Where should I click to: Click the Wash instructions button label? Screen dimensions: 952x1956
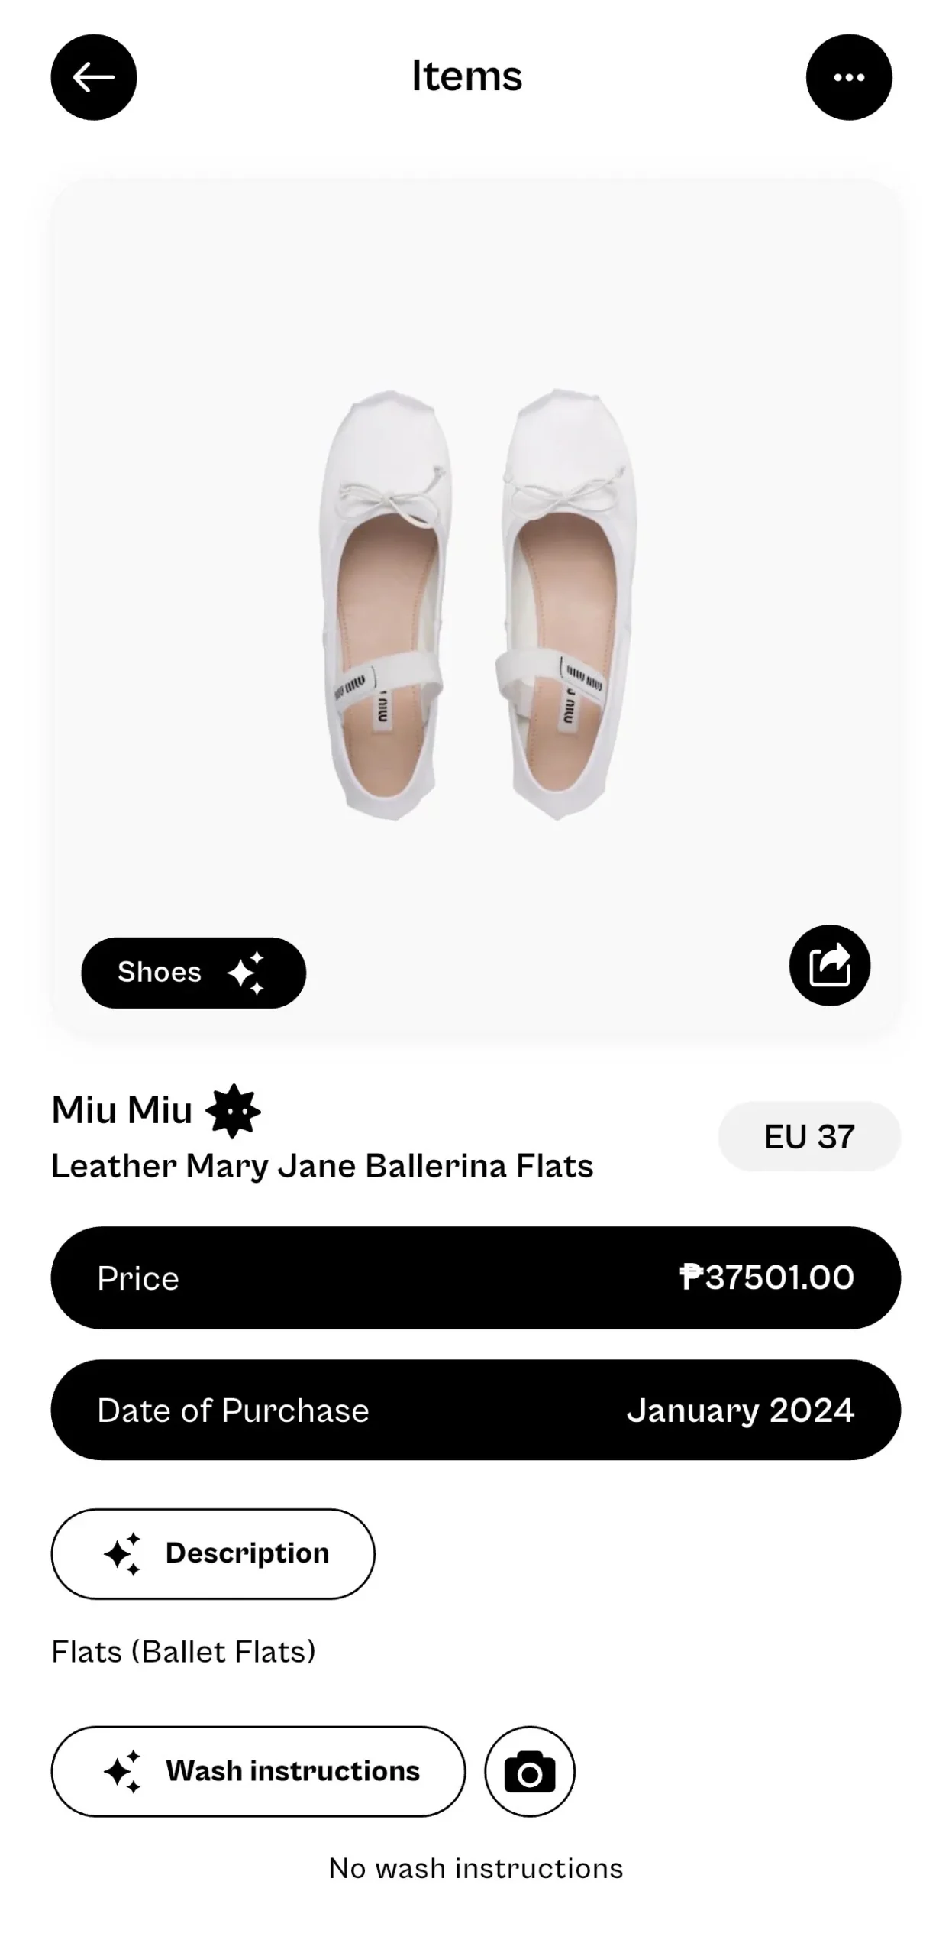(292, 1771)
